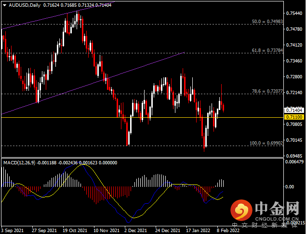The image size is (306, 234).
Task: Click the MACD(12,26,9) indicator label
Action: pyautogui.click(x=19, y=163)
